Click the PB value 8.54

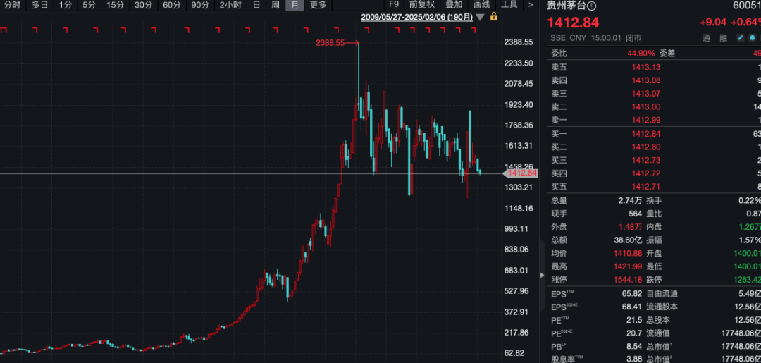(634, 347)
